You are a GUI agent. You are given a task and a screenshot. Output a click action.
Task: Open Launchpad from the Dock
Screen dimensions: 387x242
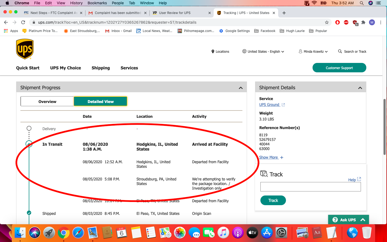click(x=49, y=233)
